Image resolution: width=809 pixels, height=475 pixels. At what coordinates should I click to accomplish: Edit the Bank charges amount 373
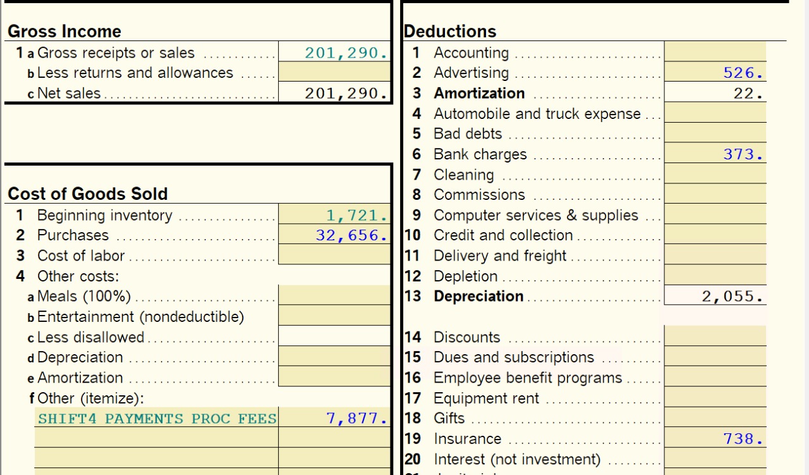pos(715,154)
